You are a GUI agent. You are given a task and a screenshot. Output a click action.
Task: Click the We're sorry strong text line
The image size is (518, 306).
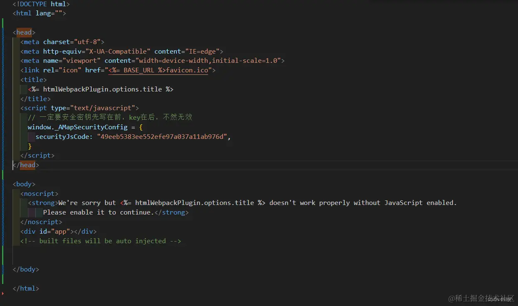242,203
